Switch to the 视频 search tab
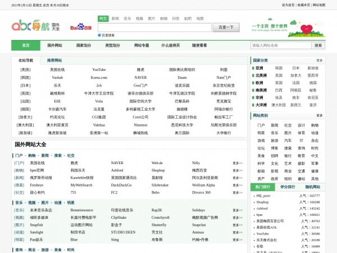Image resolution: width=337 pixels, height=253 pixels. (139, 19)
